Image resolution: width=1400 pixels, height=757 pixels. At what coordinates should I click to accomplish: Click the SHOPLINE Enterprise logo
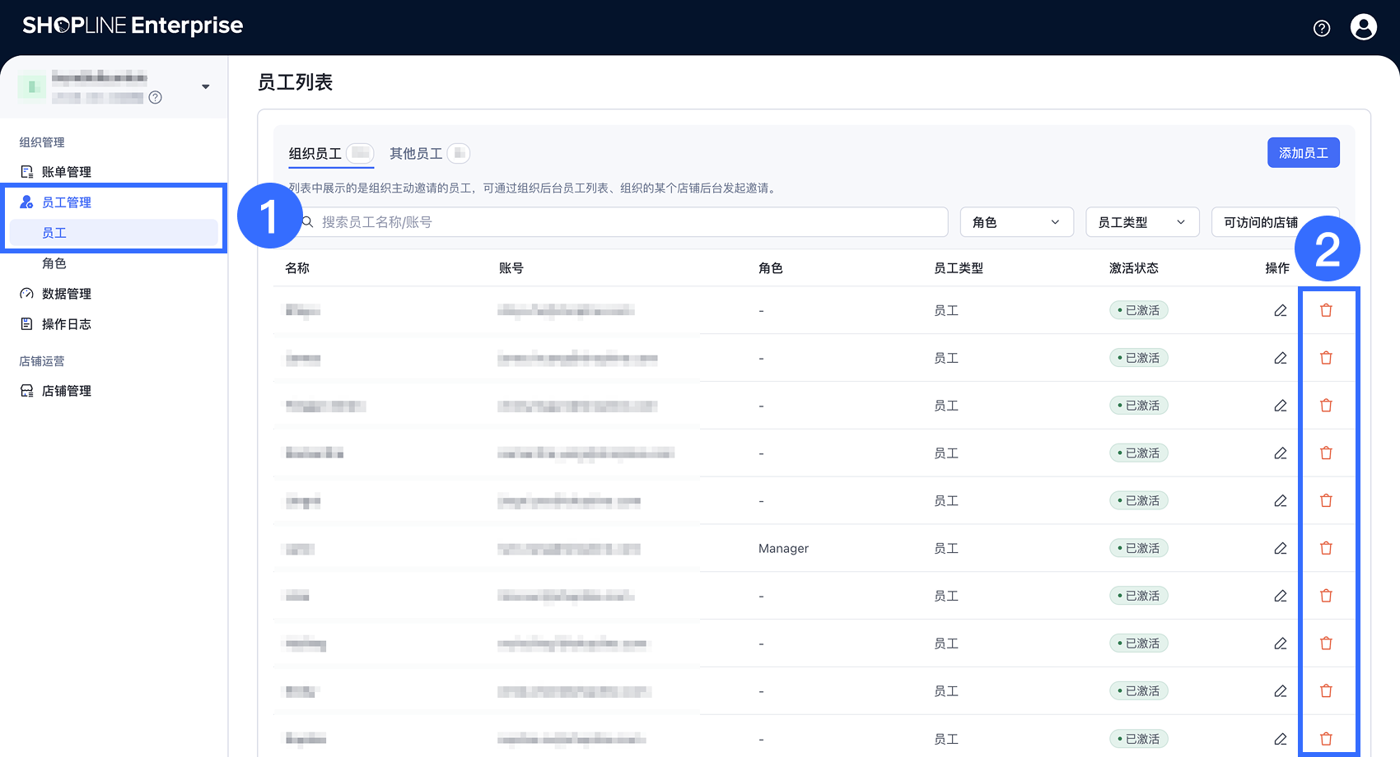(133, 26)
